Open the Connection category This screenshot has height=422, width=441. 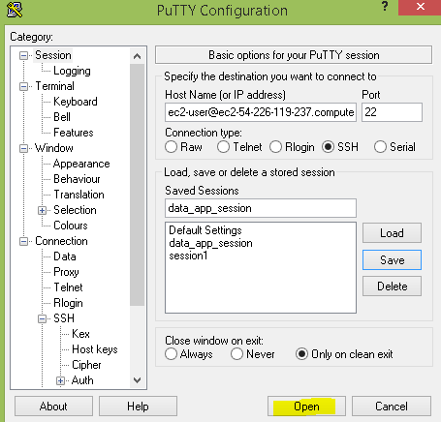point(61,241)
